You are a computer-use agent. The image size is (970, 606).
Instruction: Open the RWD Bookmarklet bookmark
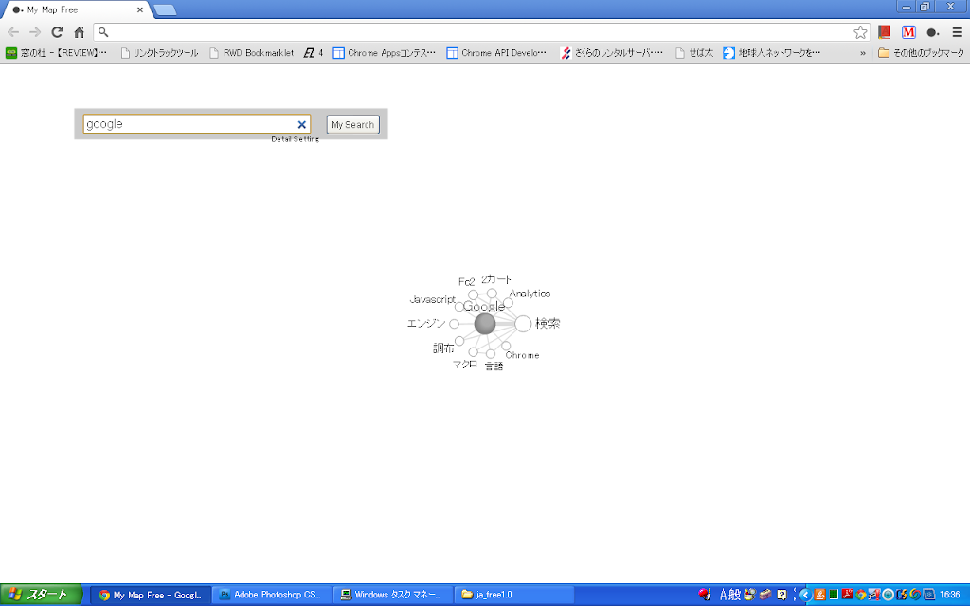(x=251, y=53)
